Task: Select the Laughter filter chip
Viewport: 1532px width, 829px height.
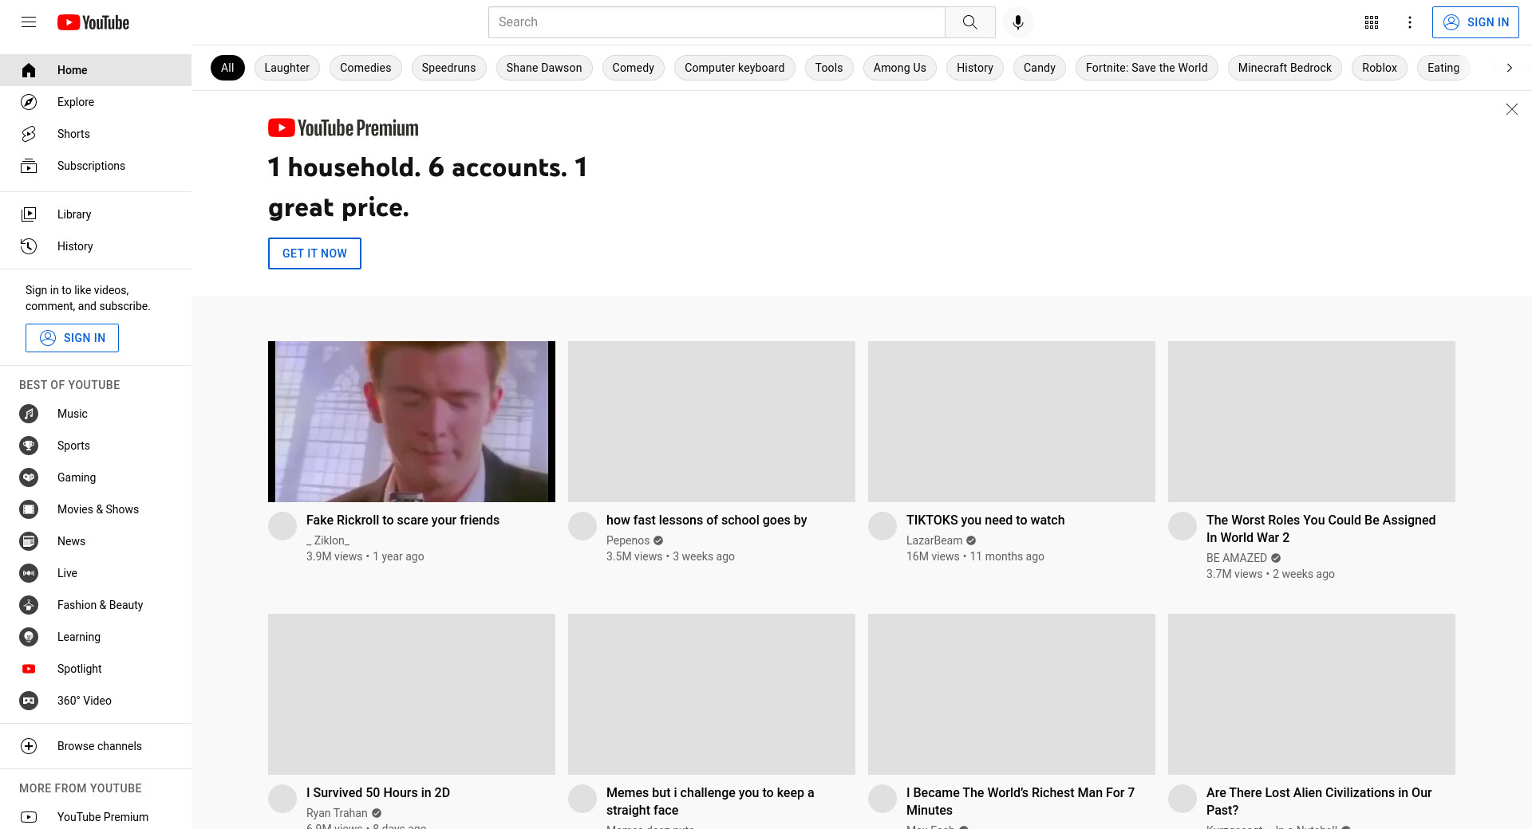Action: [286, 68]
